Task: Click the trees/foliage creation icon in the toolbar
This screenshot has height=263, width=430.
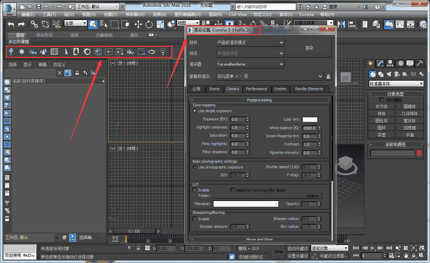Action: tap(43, 52)
